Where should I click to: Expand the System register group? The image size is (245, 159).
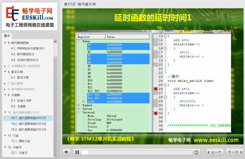[x=79, y=108]
